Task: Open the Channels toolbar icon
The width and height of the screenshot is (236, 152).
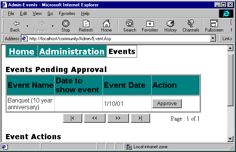Action: (190, 23)
